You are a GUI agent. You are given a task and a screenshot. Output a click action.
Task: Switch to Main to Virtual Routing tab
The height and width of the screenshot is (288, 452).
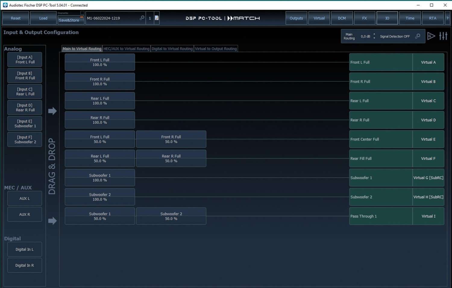tap(82, 49)
